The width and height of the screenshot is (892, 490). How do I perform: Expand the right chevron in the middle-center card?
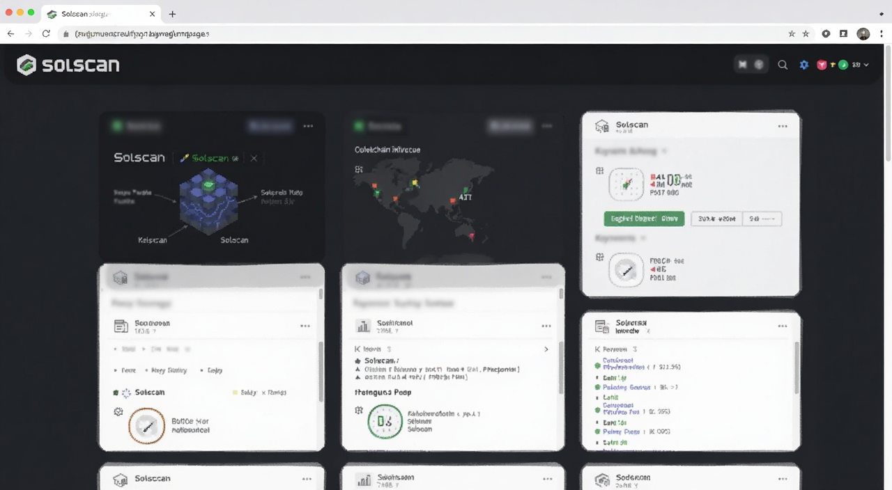pos(546,349)
